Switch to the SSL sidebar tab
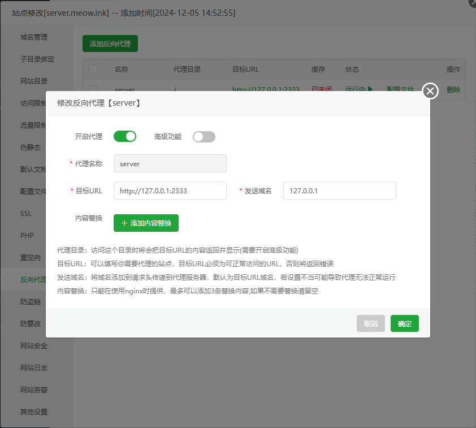The image size is (476, 428). pyautogui.click(x=27, y=214)
